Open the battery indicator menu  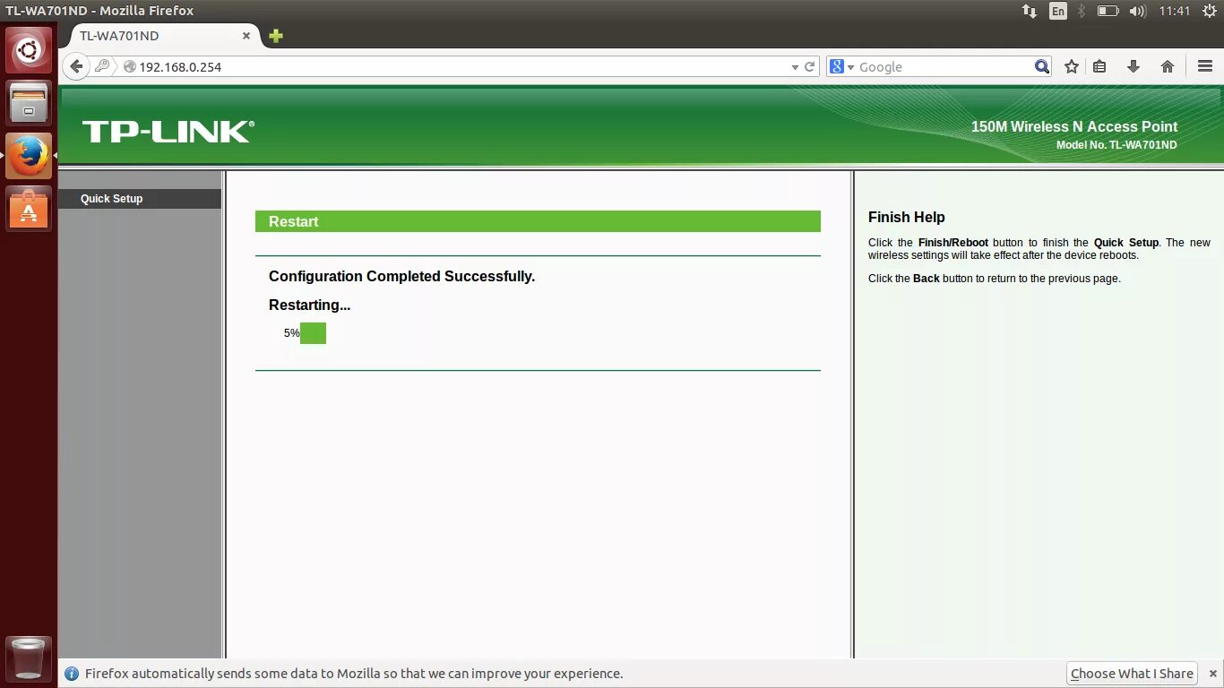click(1108, 11)
